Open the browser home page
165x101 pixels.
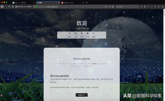pos(13,7)
